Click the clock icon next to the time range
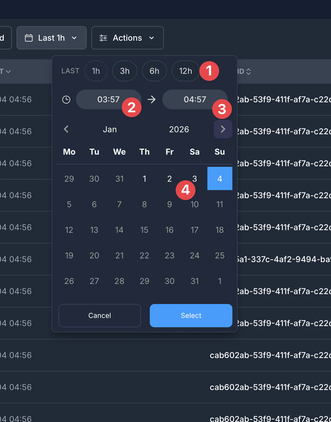 pos(66,99)
